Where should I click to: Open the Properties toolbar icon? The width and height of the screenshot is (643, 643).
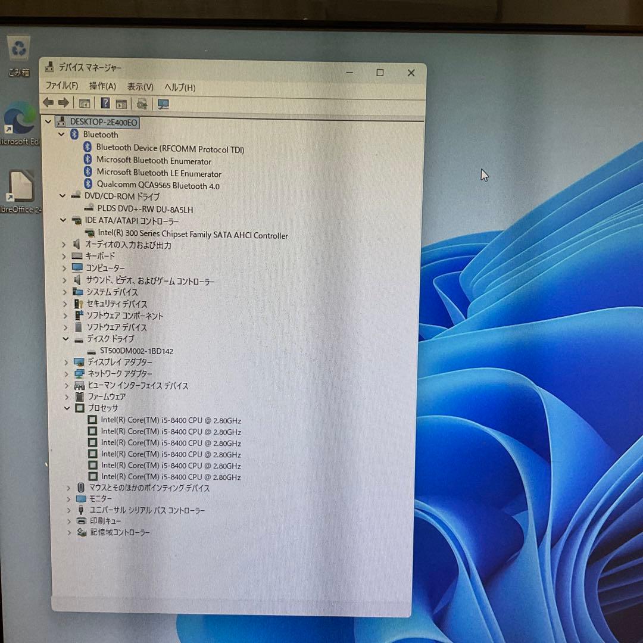point(121,103)
